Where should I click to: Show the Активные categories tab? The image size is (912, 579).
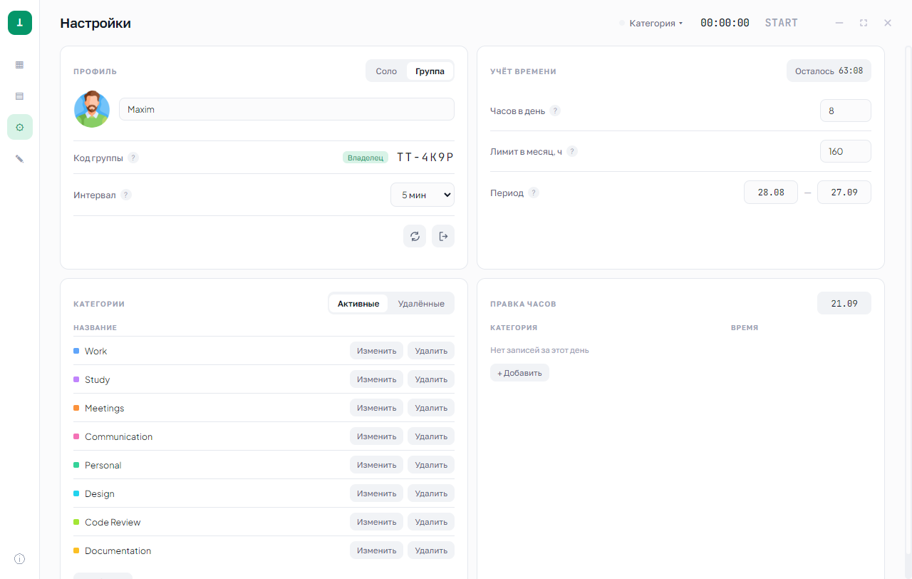point(358,304)
